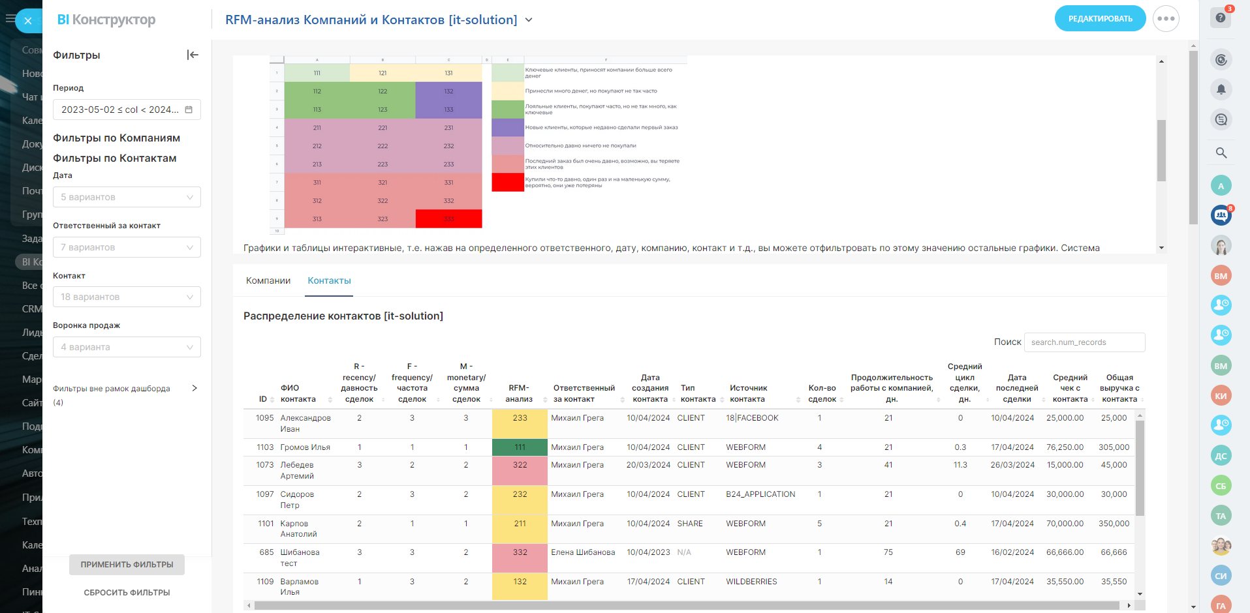Screen dimensions: 1250x613
Task: Switch to the Компании tab
Action: pyautogui.click(x=268, y=280)
